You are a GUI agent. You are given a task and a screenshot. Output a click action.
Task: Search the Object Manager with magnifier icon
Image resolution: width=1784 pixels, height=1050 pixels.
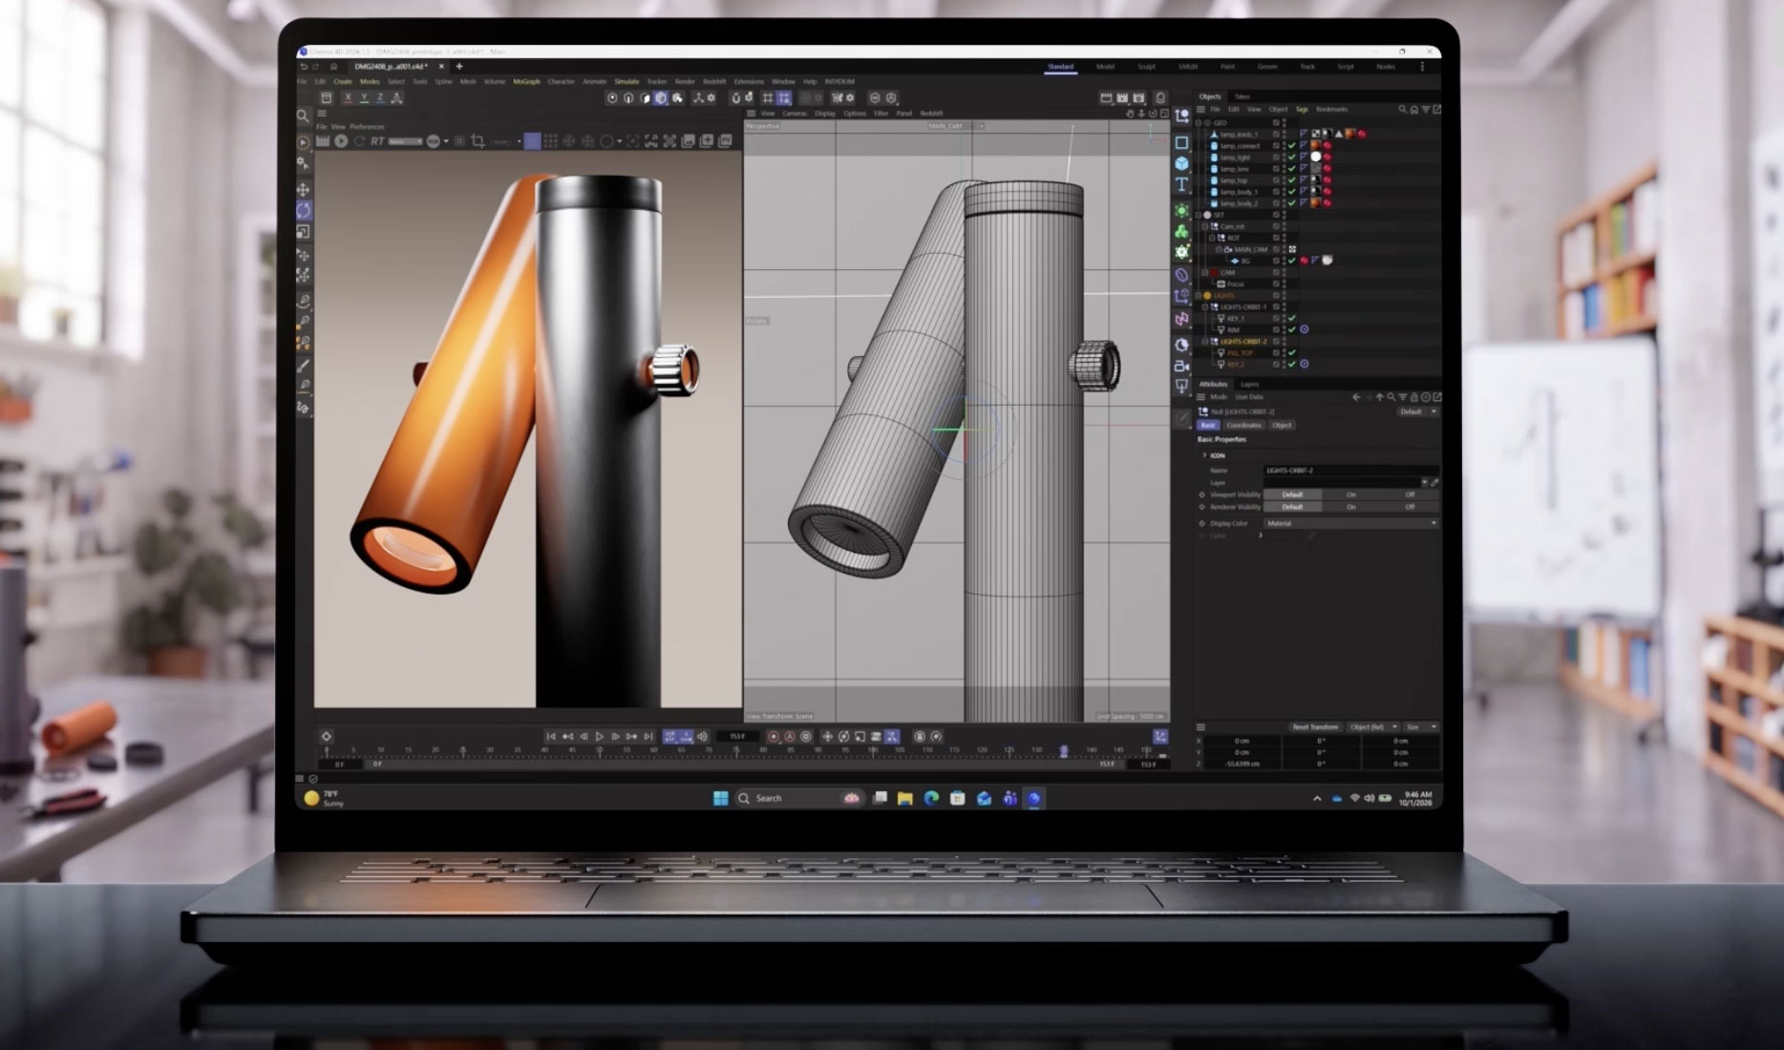[1403, 110]
